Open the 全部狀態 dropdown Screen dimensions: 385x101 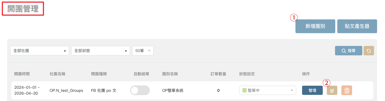(101, 51)
